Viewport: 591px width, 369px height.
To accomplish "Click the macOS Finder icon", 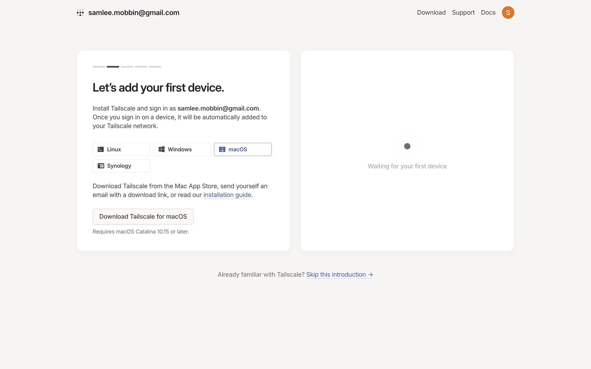I will pyautogui.click(x=222, y=149).
